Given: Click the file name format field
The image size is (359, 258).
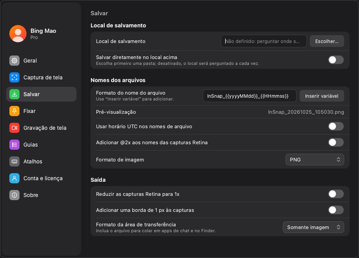Looking at the screenshot, I should [250, 96].
